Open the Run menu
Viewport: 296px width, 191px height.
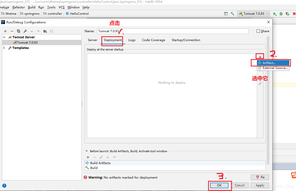[x=41, y=7]
